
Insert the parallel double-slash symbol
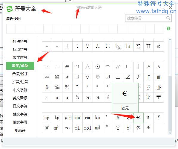point(118,67)
